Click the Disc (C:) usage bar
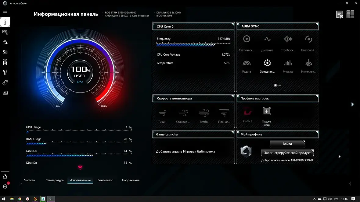Image resolution: width=360 pixels, height=202 pixels. coord(79,155)
